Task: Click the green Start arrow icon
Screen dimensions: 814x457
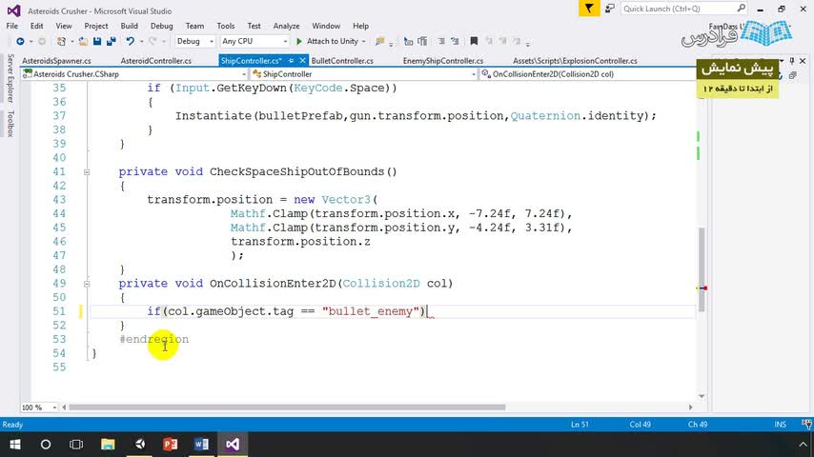Action: 299,41
